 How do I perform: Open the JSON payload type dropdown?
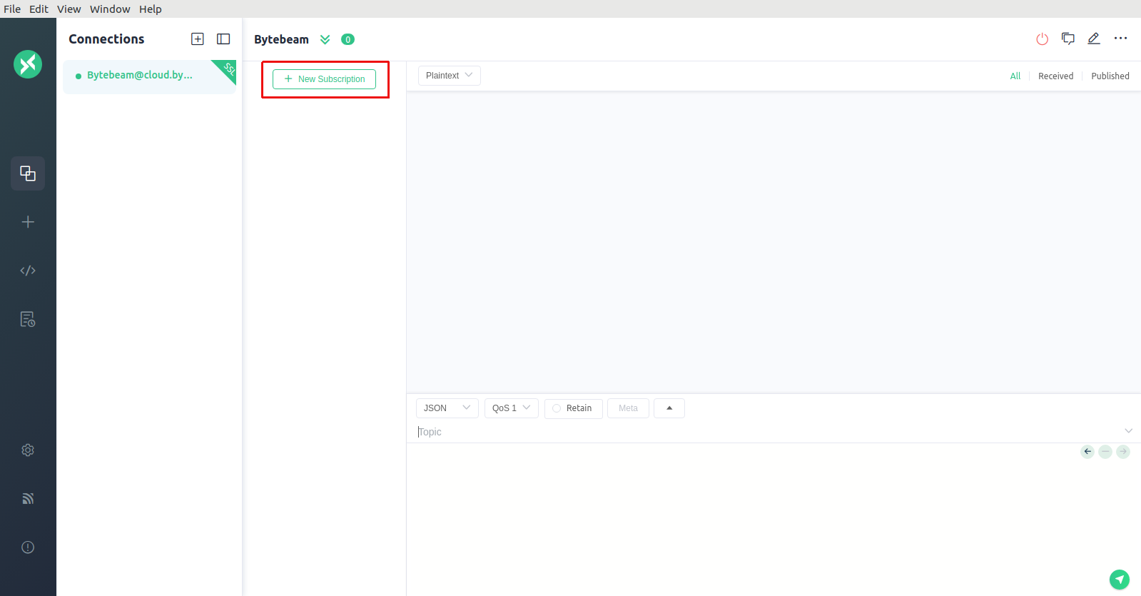tap(447, 408)
